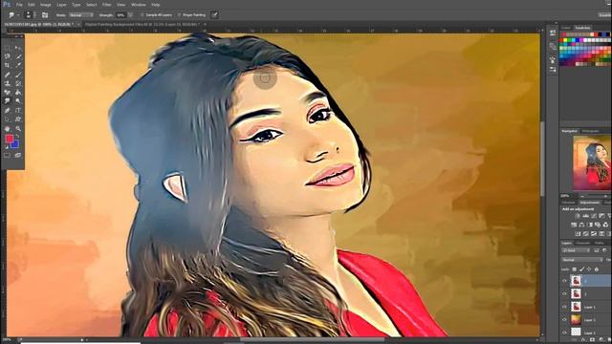Switch to the Channels tab
612x344 pixels.
(x=582, y=243)
